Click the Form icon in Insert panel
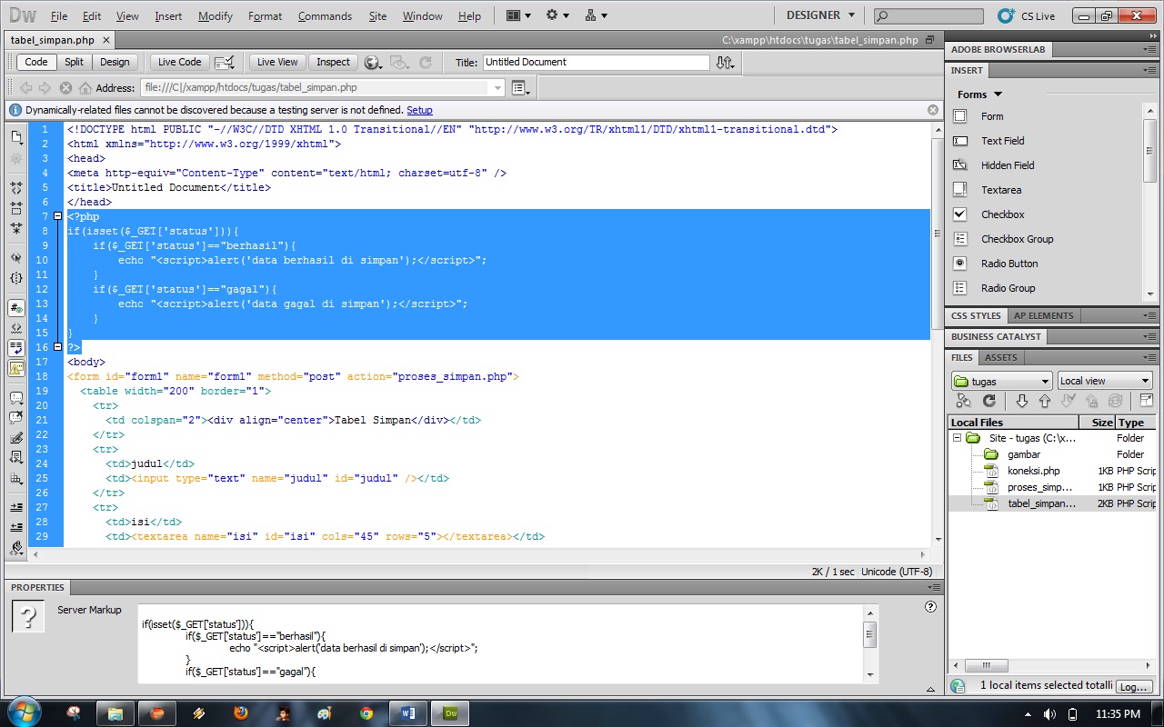The width and height of the screenshot is (1164, 727). click(959, 116)
